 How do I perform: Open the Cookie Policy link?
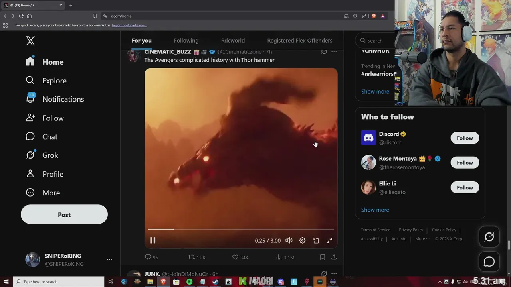[x=444, y=230]
